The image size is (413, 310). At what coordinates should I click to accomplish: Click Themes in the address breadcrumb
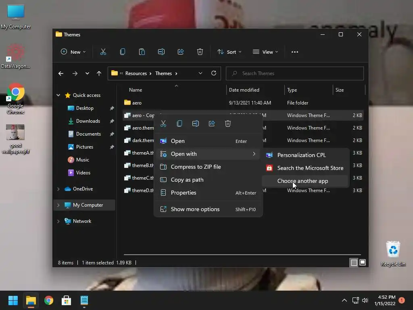pyautogui.click(x=163, y=73)
